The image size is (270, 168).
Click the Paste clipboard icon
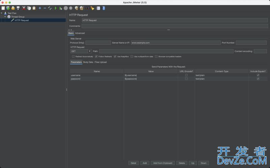point(34,8)
